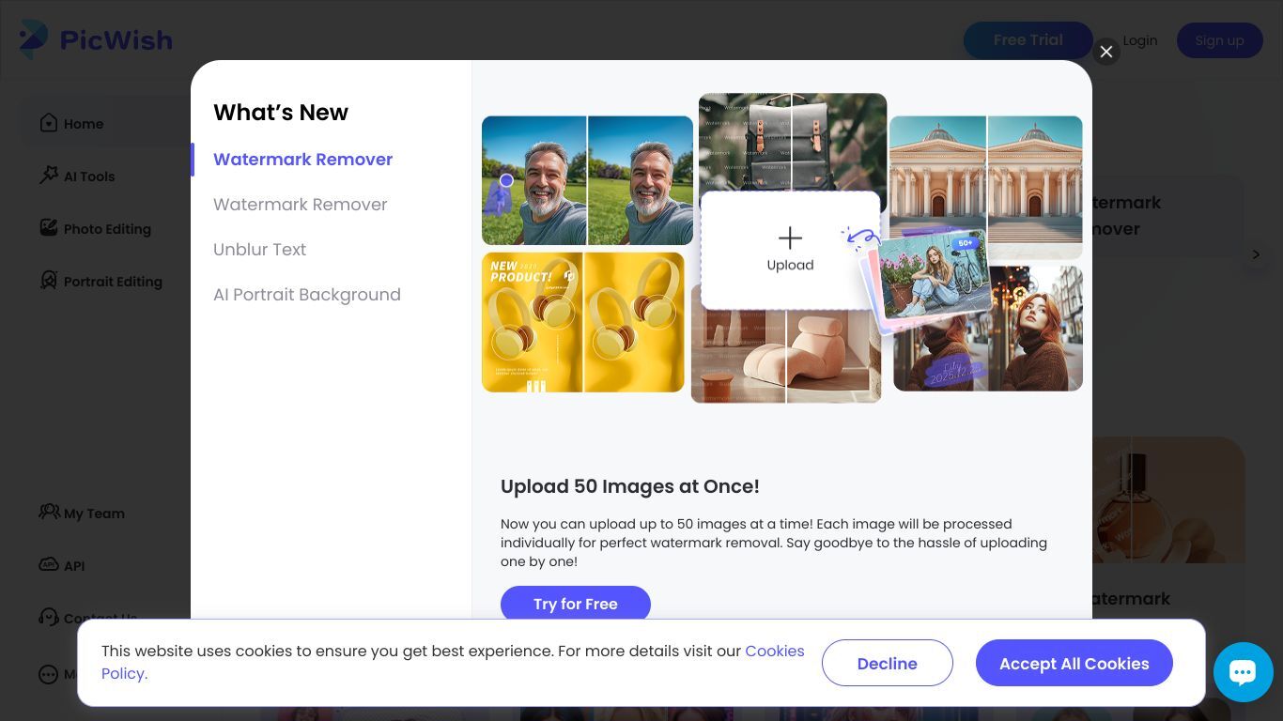Open Home in the sidebar
This screenshot has width=1283, height=721.
(x=84, y=124)
